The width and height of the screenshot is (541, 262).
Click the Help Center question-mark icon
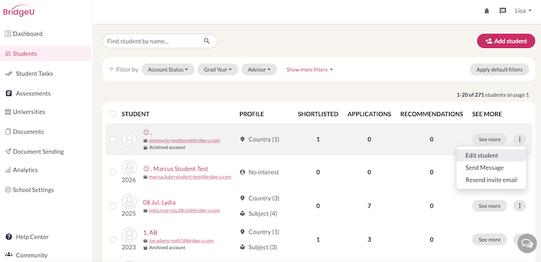click(9, 237)
